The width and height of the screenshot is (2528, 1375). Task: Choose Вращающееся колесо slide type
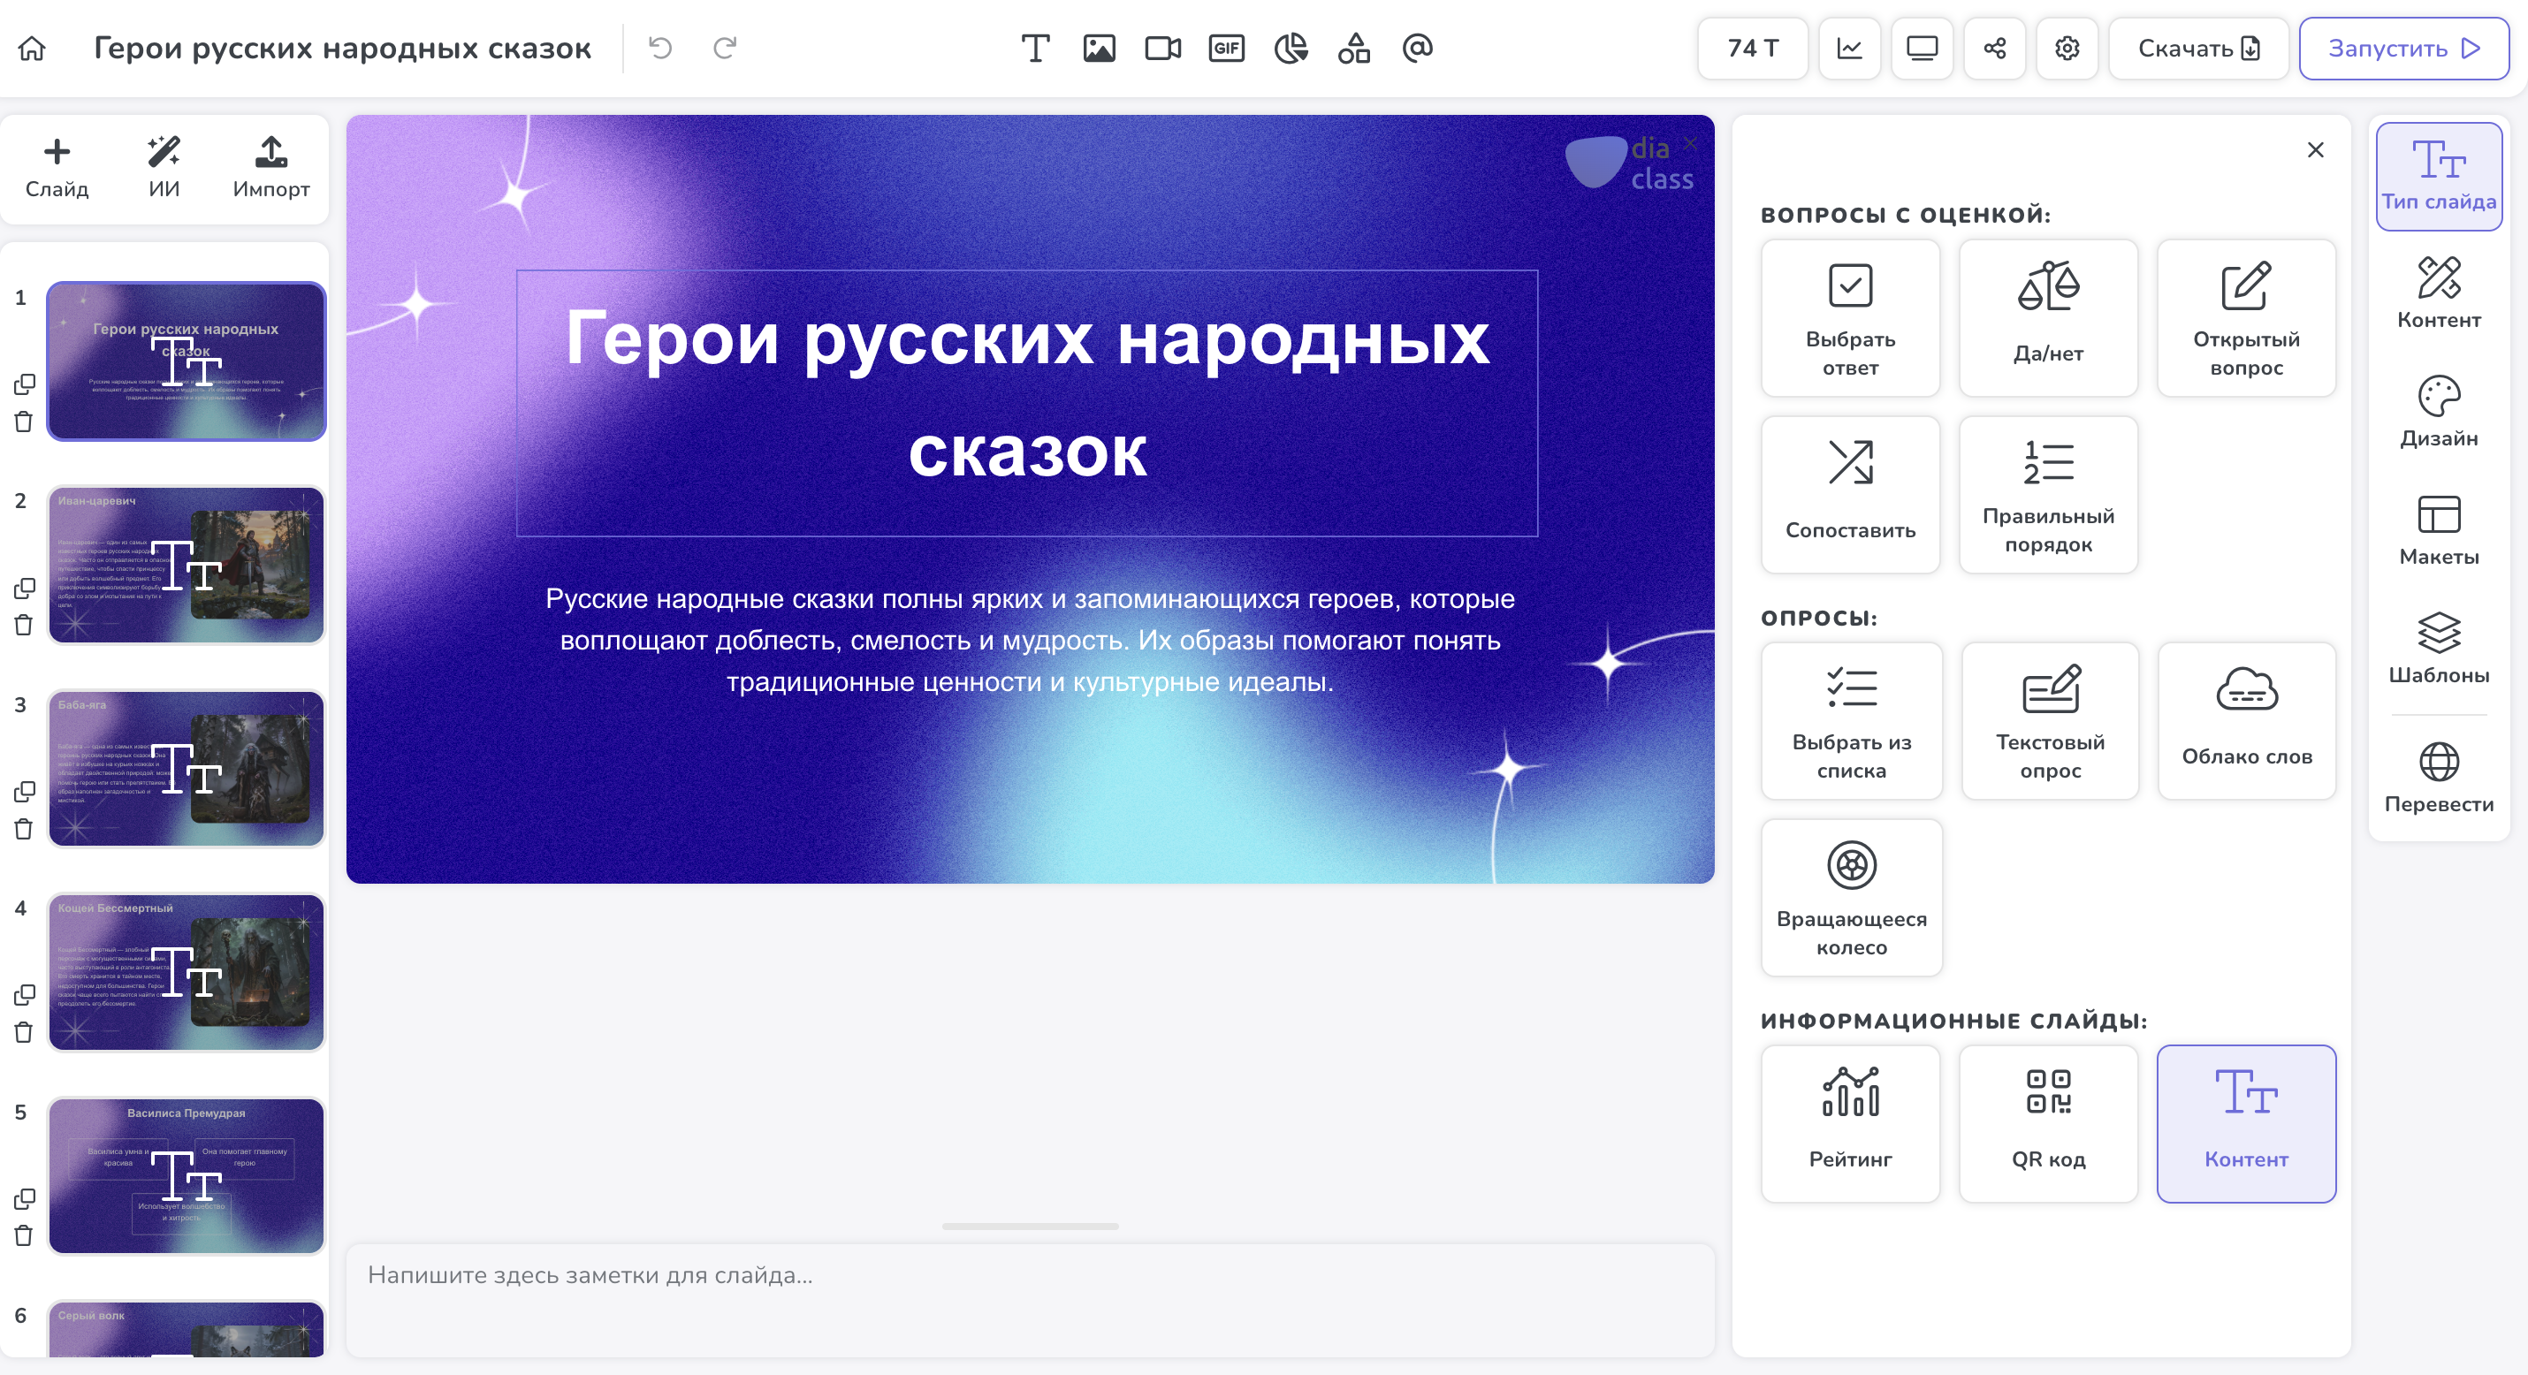tap(1852, 898)
